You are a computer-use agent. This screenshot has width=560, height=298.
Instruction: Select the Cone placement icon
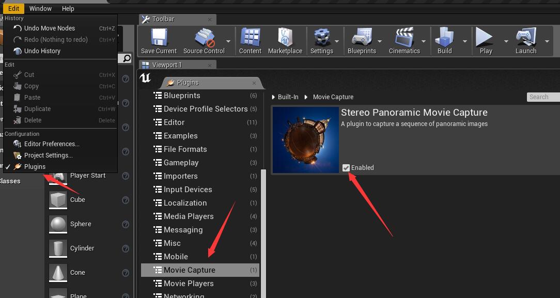pos(58,273)
